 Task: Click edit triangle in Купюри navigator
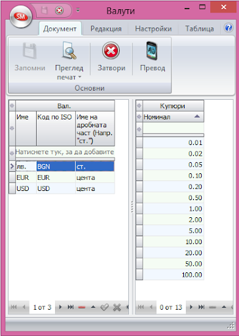point(224,307)
